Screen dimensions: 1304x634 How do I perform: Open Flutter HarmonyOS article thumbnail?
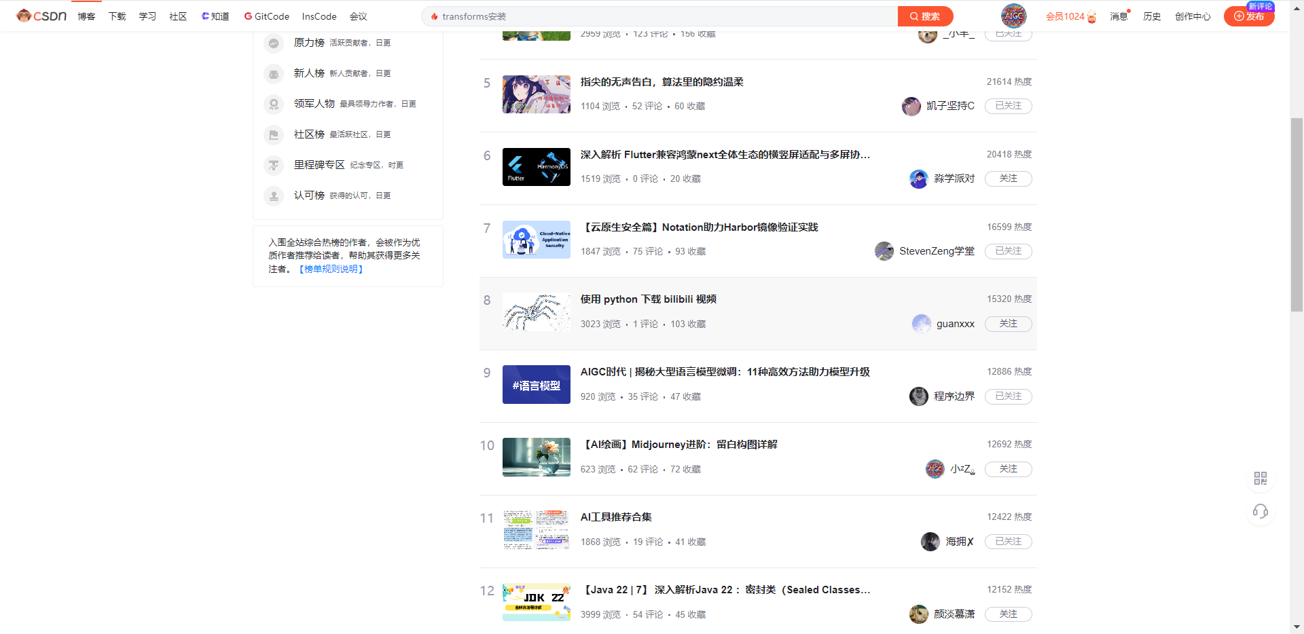coord(537,167)
